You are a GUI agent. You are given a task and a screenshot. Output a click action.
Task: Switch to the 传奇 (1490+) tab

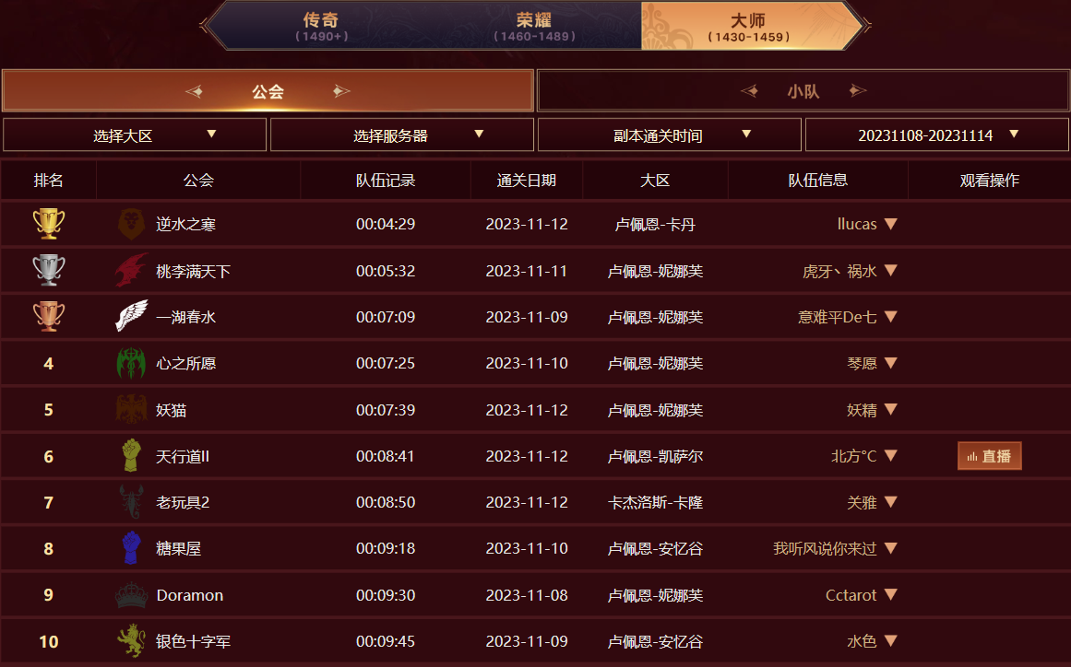(x=322, y=26)
